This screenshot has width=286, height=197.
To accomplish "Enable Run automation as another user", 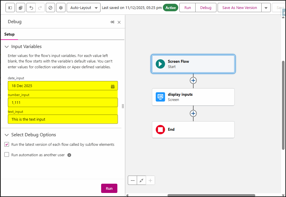I will tap(7, 155).
